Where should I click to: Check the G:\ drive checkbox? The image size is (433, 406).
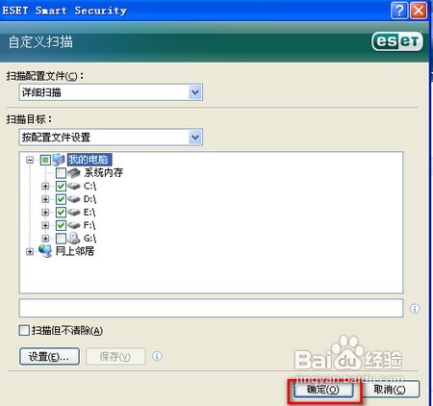tap(61, 239)
